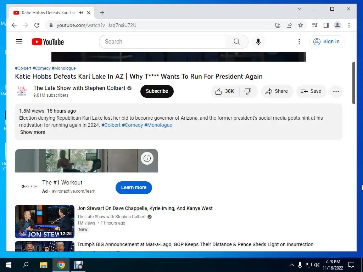Open ad info circle icon
This screenshot has width=363, height=272.
[x=147, y=158]
